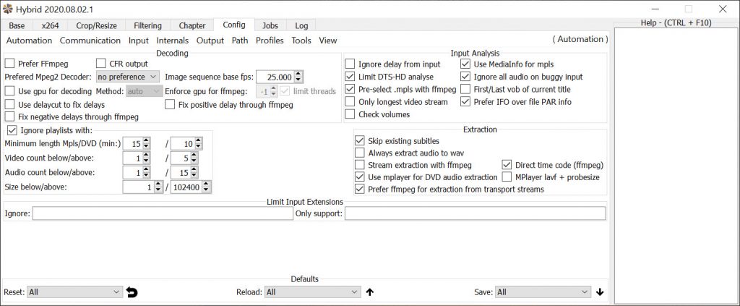Switch to the x264 tab
Image resolution: width=740 pixels, height=306 pixels.
(x=50, y=25)
